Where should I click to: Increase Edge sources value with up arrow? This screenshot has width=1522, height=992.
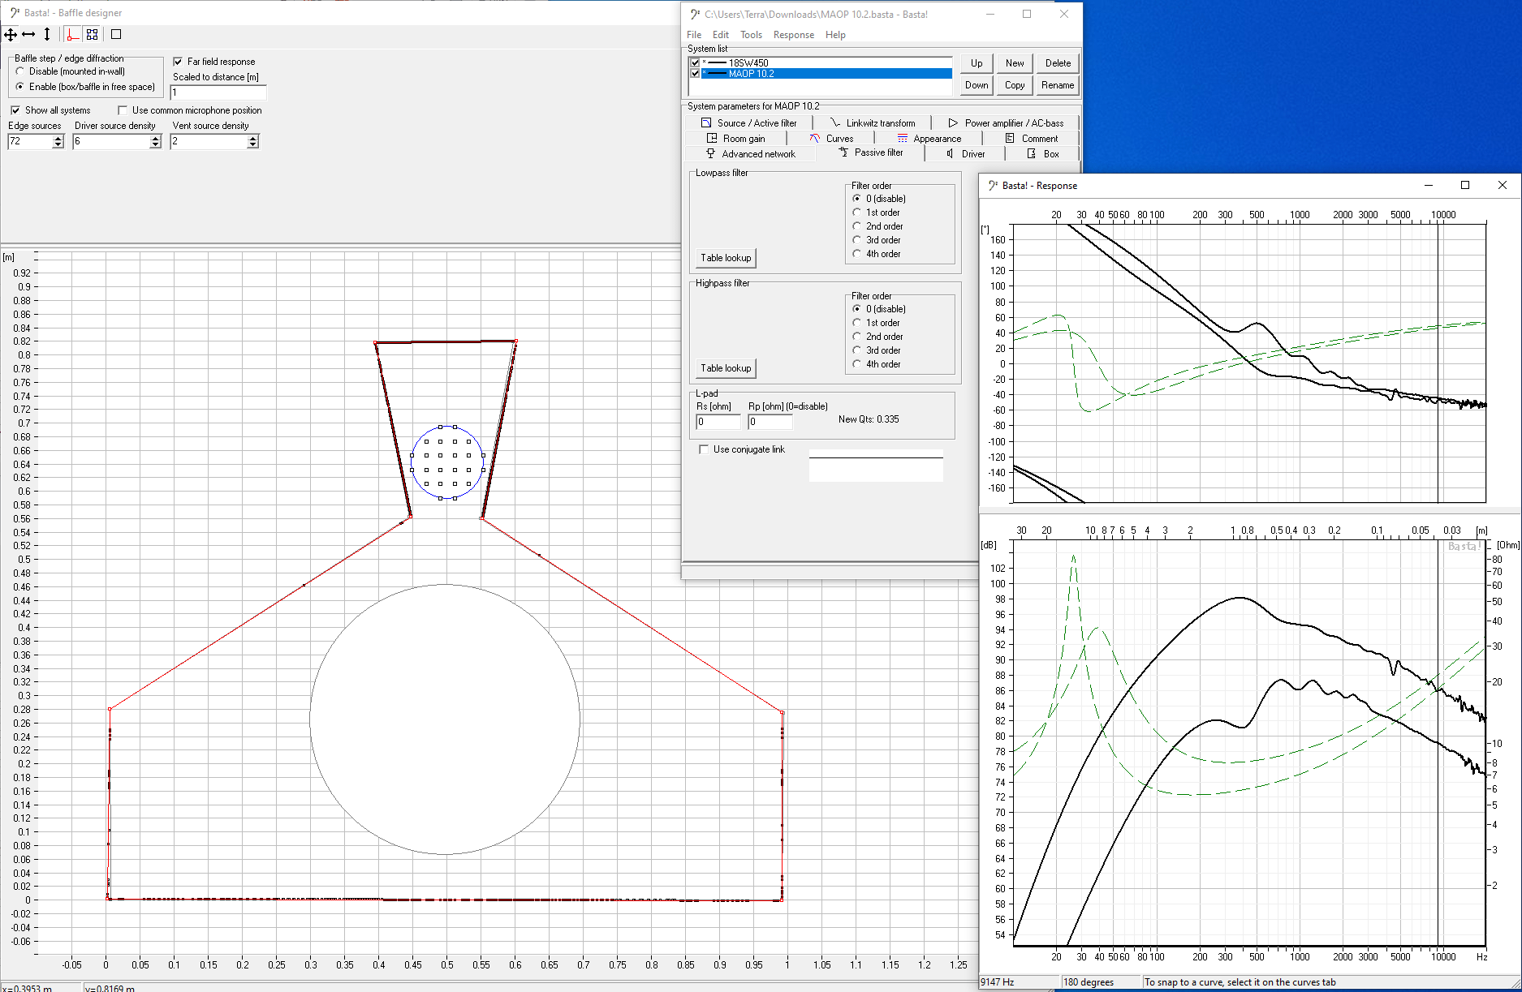(58, 139)
